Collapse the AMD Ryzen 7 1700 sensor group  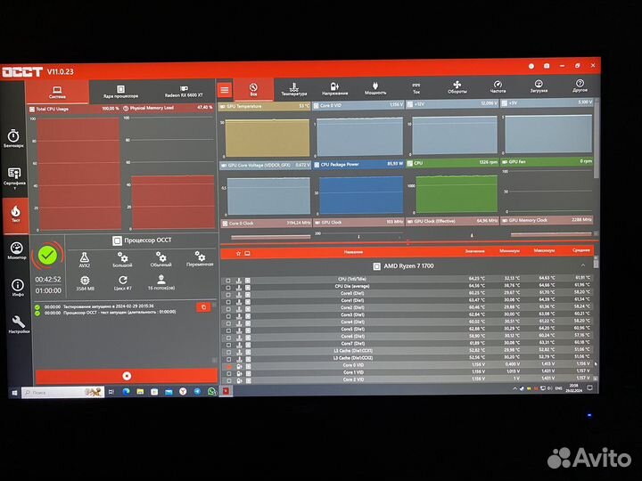582,265
